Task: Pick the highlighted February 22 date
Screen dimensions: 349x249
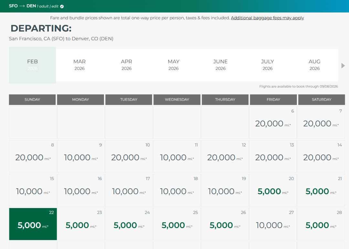Action: click(33, 224)
